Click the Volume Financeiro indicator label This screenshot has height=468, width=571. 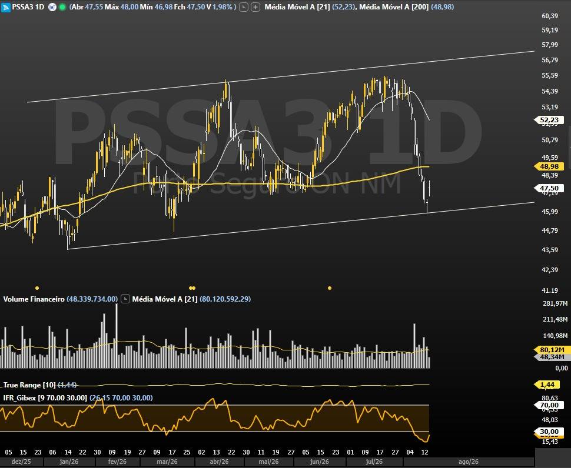tap(34, 299)
